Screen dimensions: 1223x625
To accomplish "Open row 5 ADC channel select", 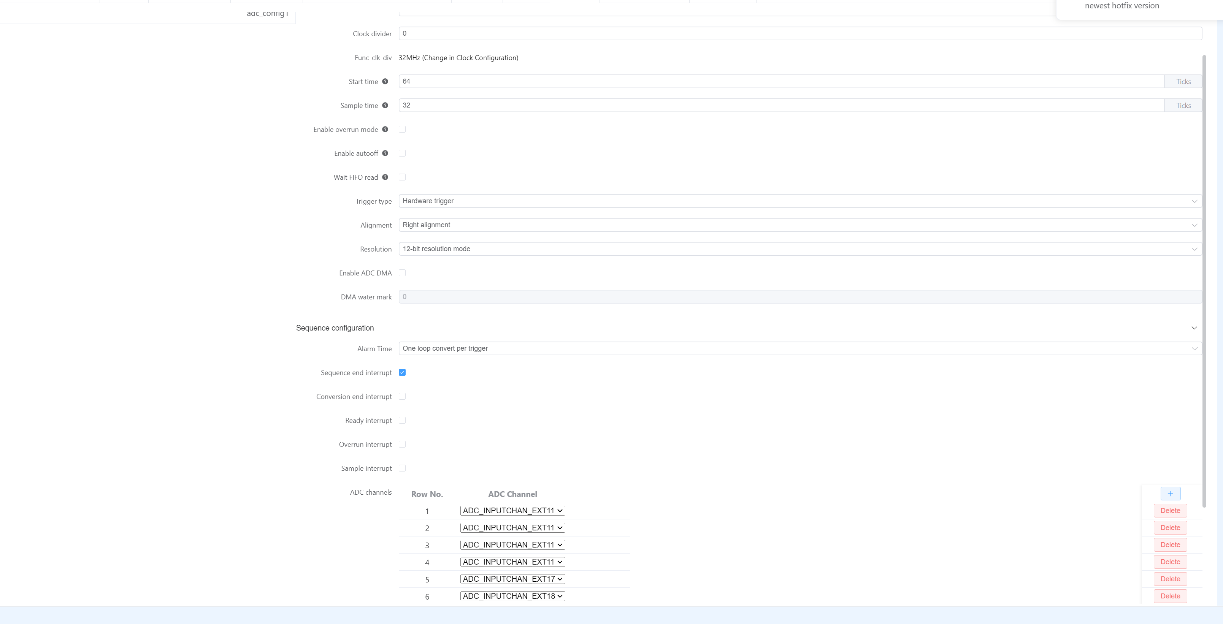I will click(512, 579).
